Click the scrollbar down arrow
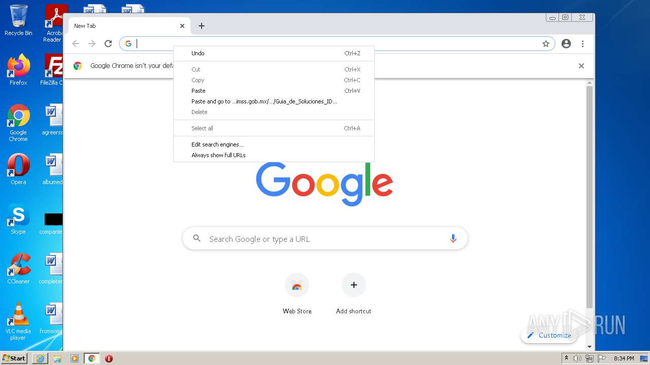 pyautogui.click(x=590, y=347)
